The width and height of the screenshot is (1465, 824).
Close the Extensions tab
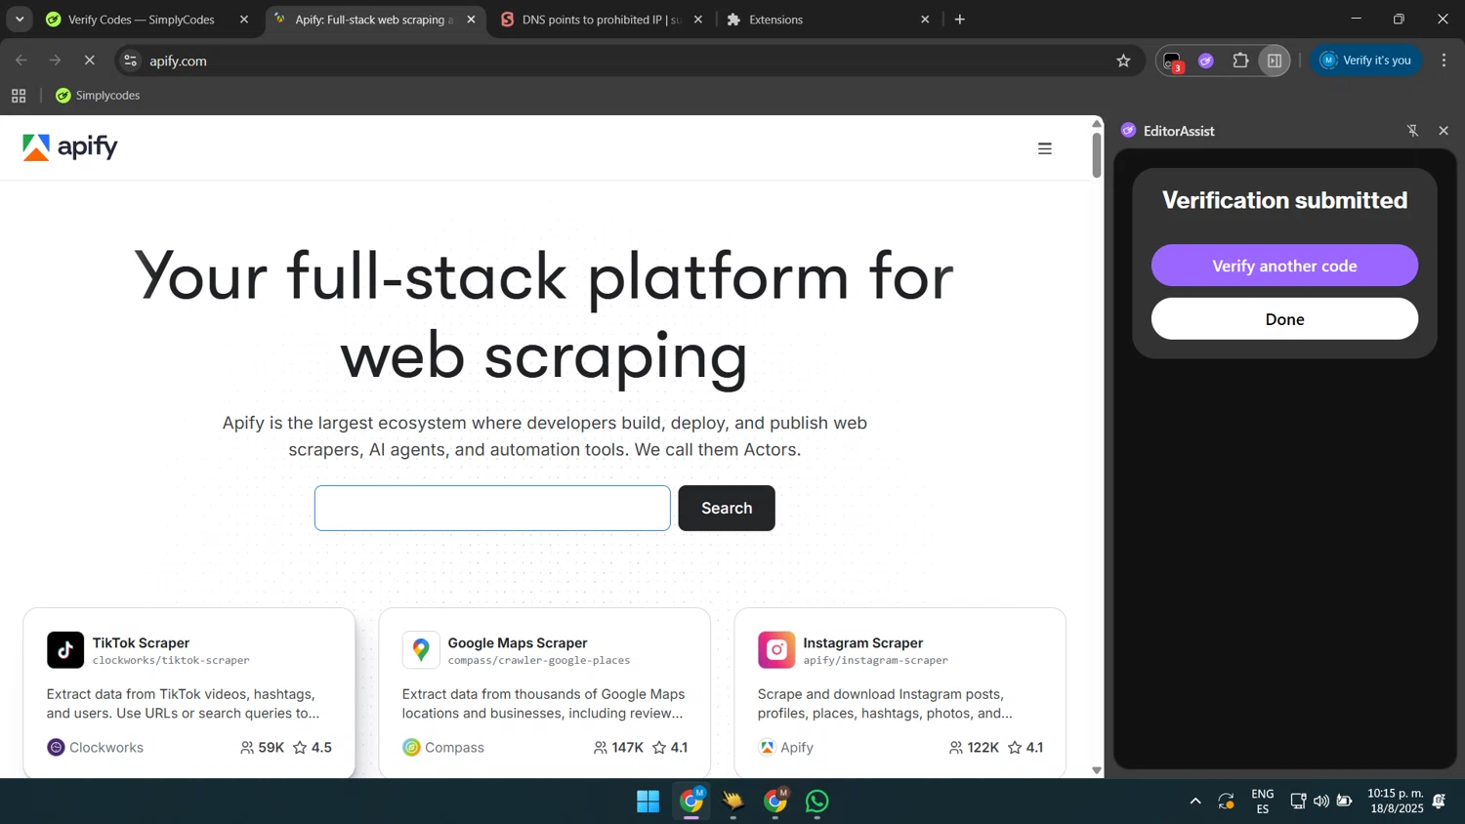tap(925, 20)
